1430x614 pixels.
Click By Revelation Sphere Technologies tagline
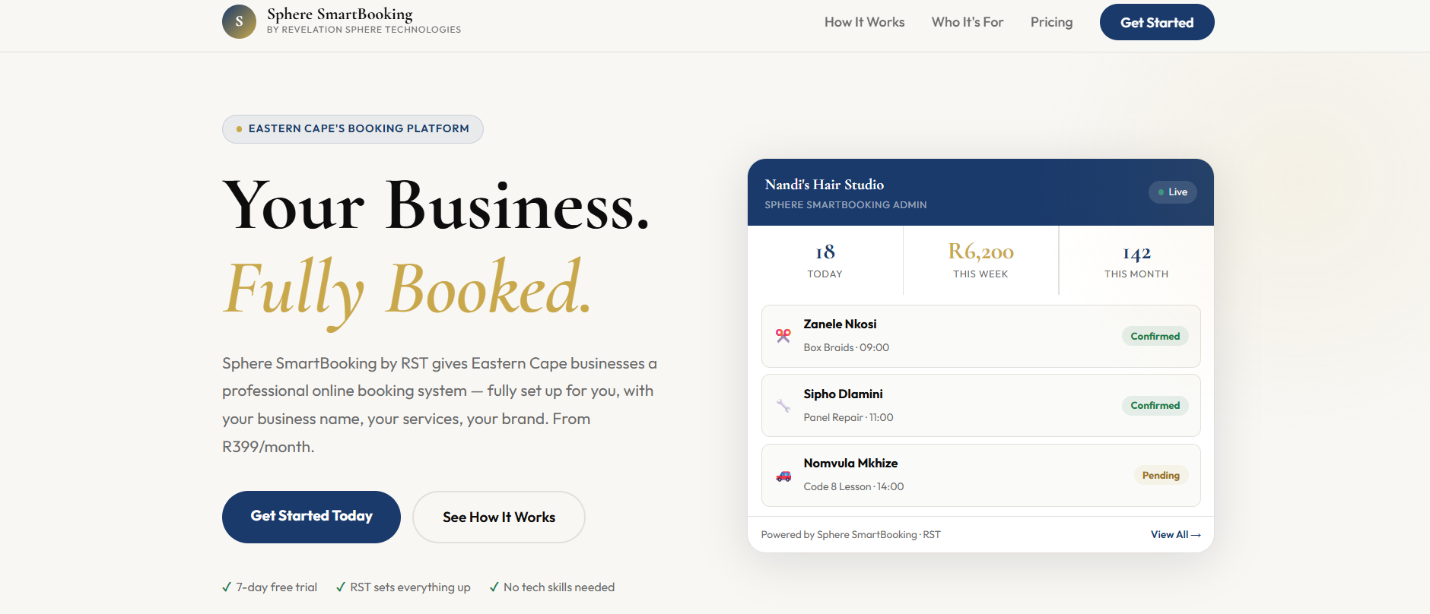(364, 30)
